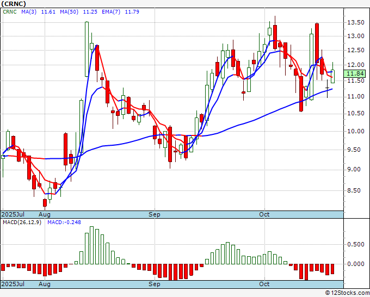Click the 12.00 price axis label

356,65
